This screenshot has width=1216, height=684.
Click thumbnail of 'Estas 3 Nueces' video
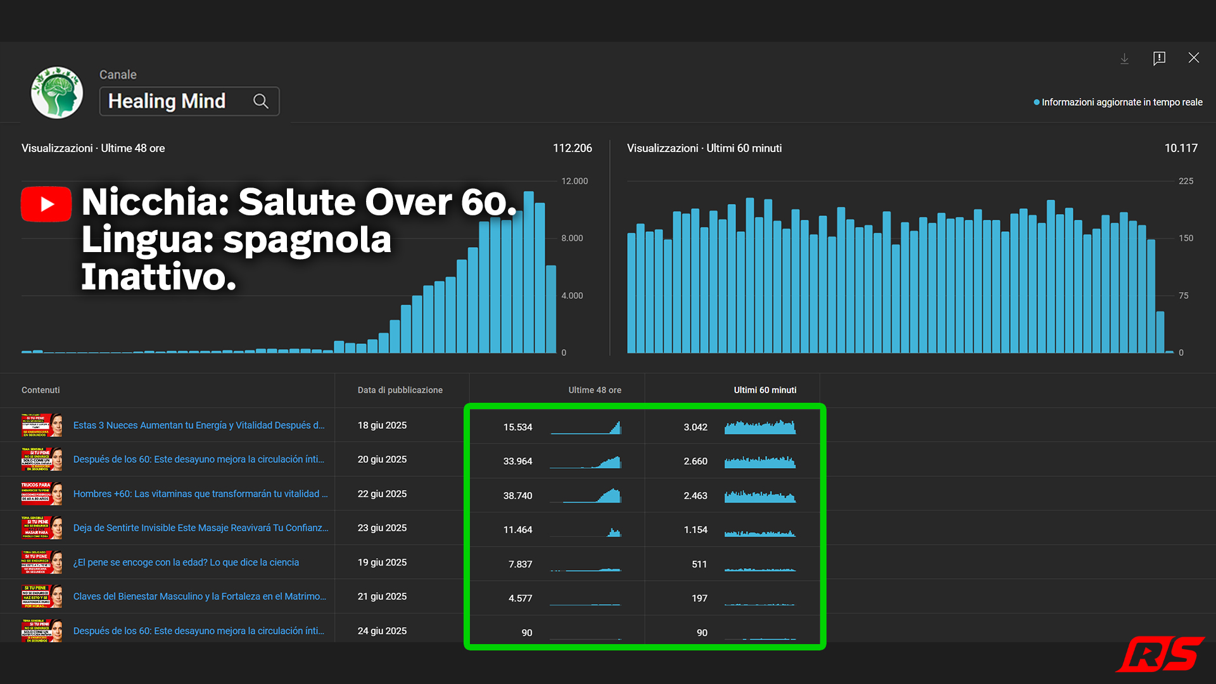click(x=42, y=425)
